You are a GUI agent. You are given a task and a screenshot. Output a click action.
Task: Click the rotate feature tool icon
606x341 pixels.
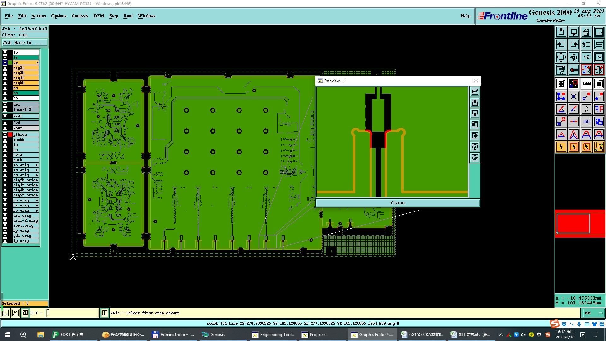(586, 109)
